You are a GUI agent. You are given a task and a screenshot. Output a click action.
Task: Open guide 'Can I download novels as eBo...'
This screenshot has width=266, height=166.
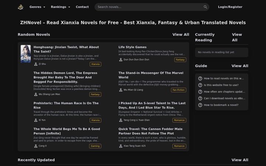click(x=224, y=98)
